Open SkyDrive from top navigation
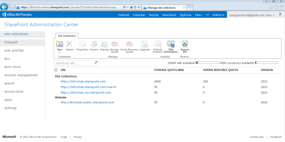 [185, 15]
